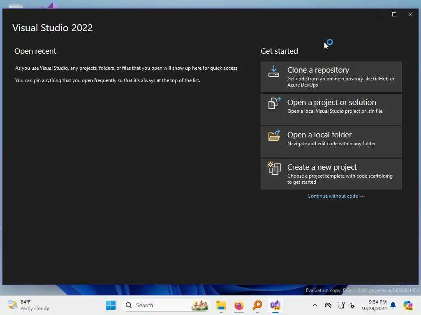Click the muted volume tray icon

352,305
